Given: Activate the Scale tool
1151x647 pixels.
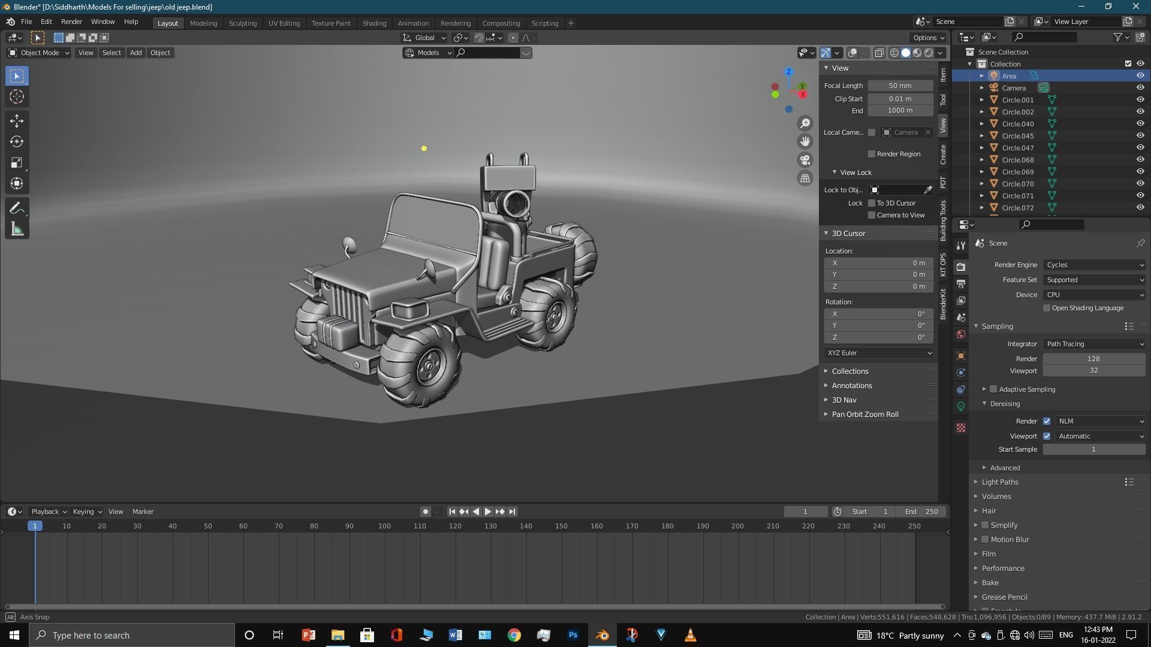Looking at the screenshot, I should tap(17, 163).
